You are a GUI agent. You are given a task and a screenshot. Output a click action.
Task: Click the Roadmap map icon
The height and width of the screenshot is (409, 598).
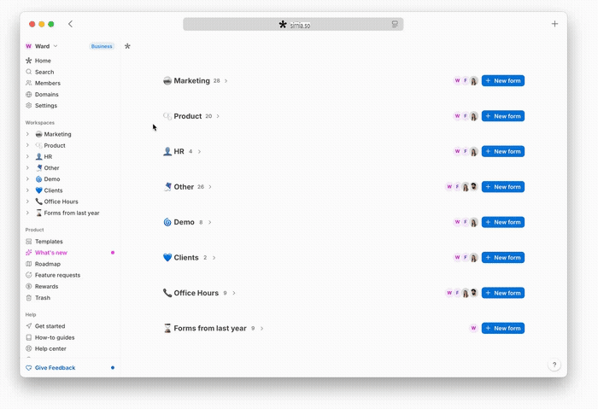click(x=28, y=264)
